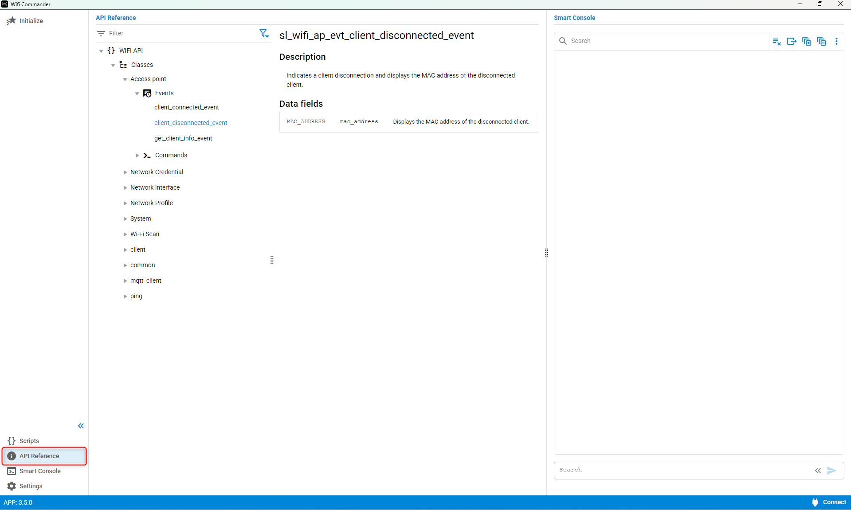This screenshot has width=851, height=510.
Task: Expand the Wi-Fi Scan node
Action: coord(125,234)
